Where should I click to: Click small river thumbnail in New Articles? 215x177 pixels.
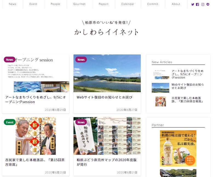pyautogui.click(x=160, y=88)
